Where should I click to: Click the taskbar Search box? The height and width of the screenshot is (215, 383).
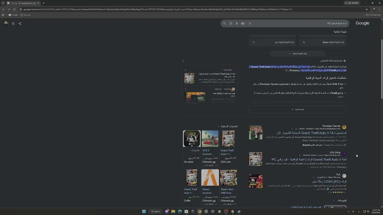tap(156, 211)
